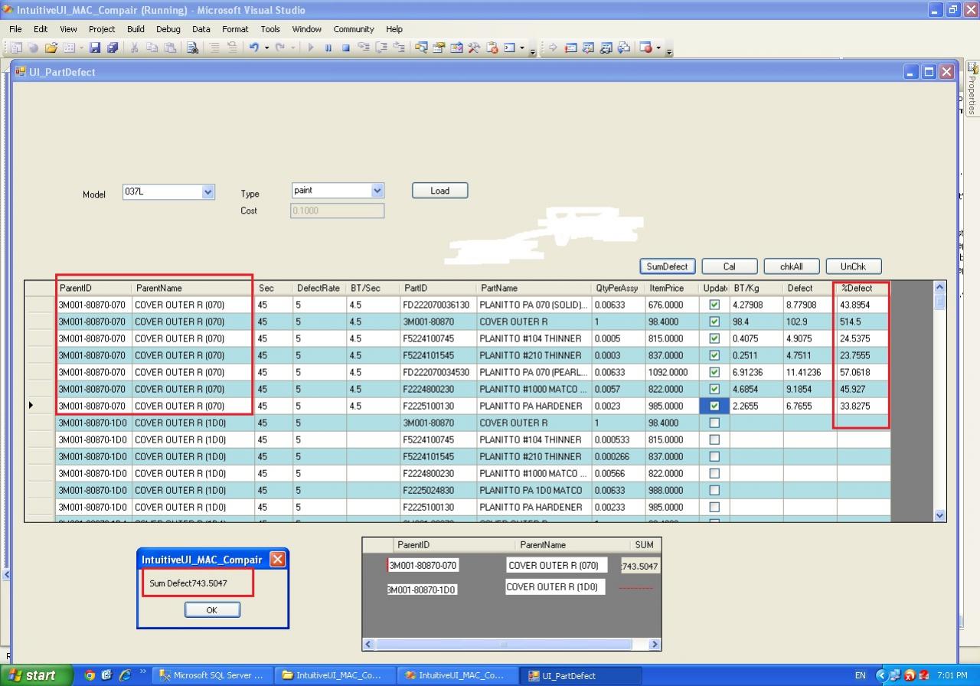980x686 pixels.
Task: Open the File menu
Action: pos(15,29)
